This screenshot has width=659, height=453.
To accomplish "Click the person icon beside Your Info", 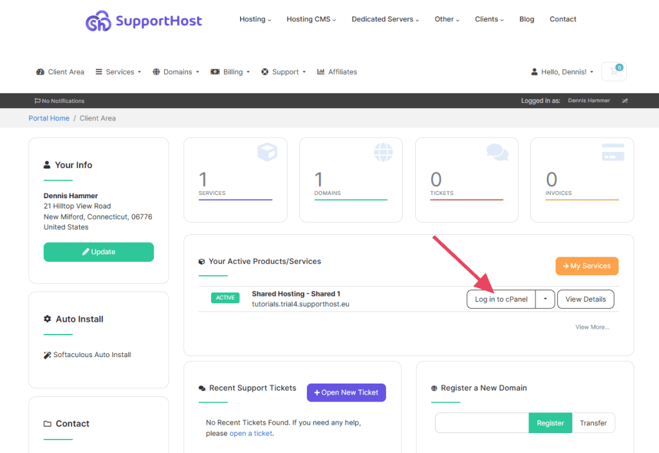I will coord(47,165).
